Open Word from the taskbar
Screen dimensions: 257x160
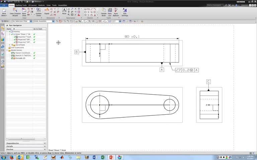coord(95,157)
